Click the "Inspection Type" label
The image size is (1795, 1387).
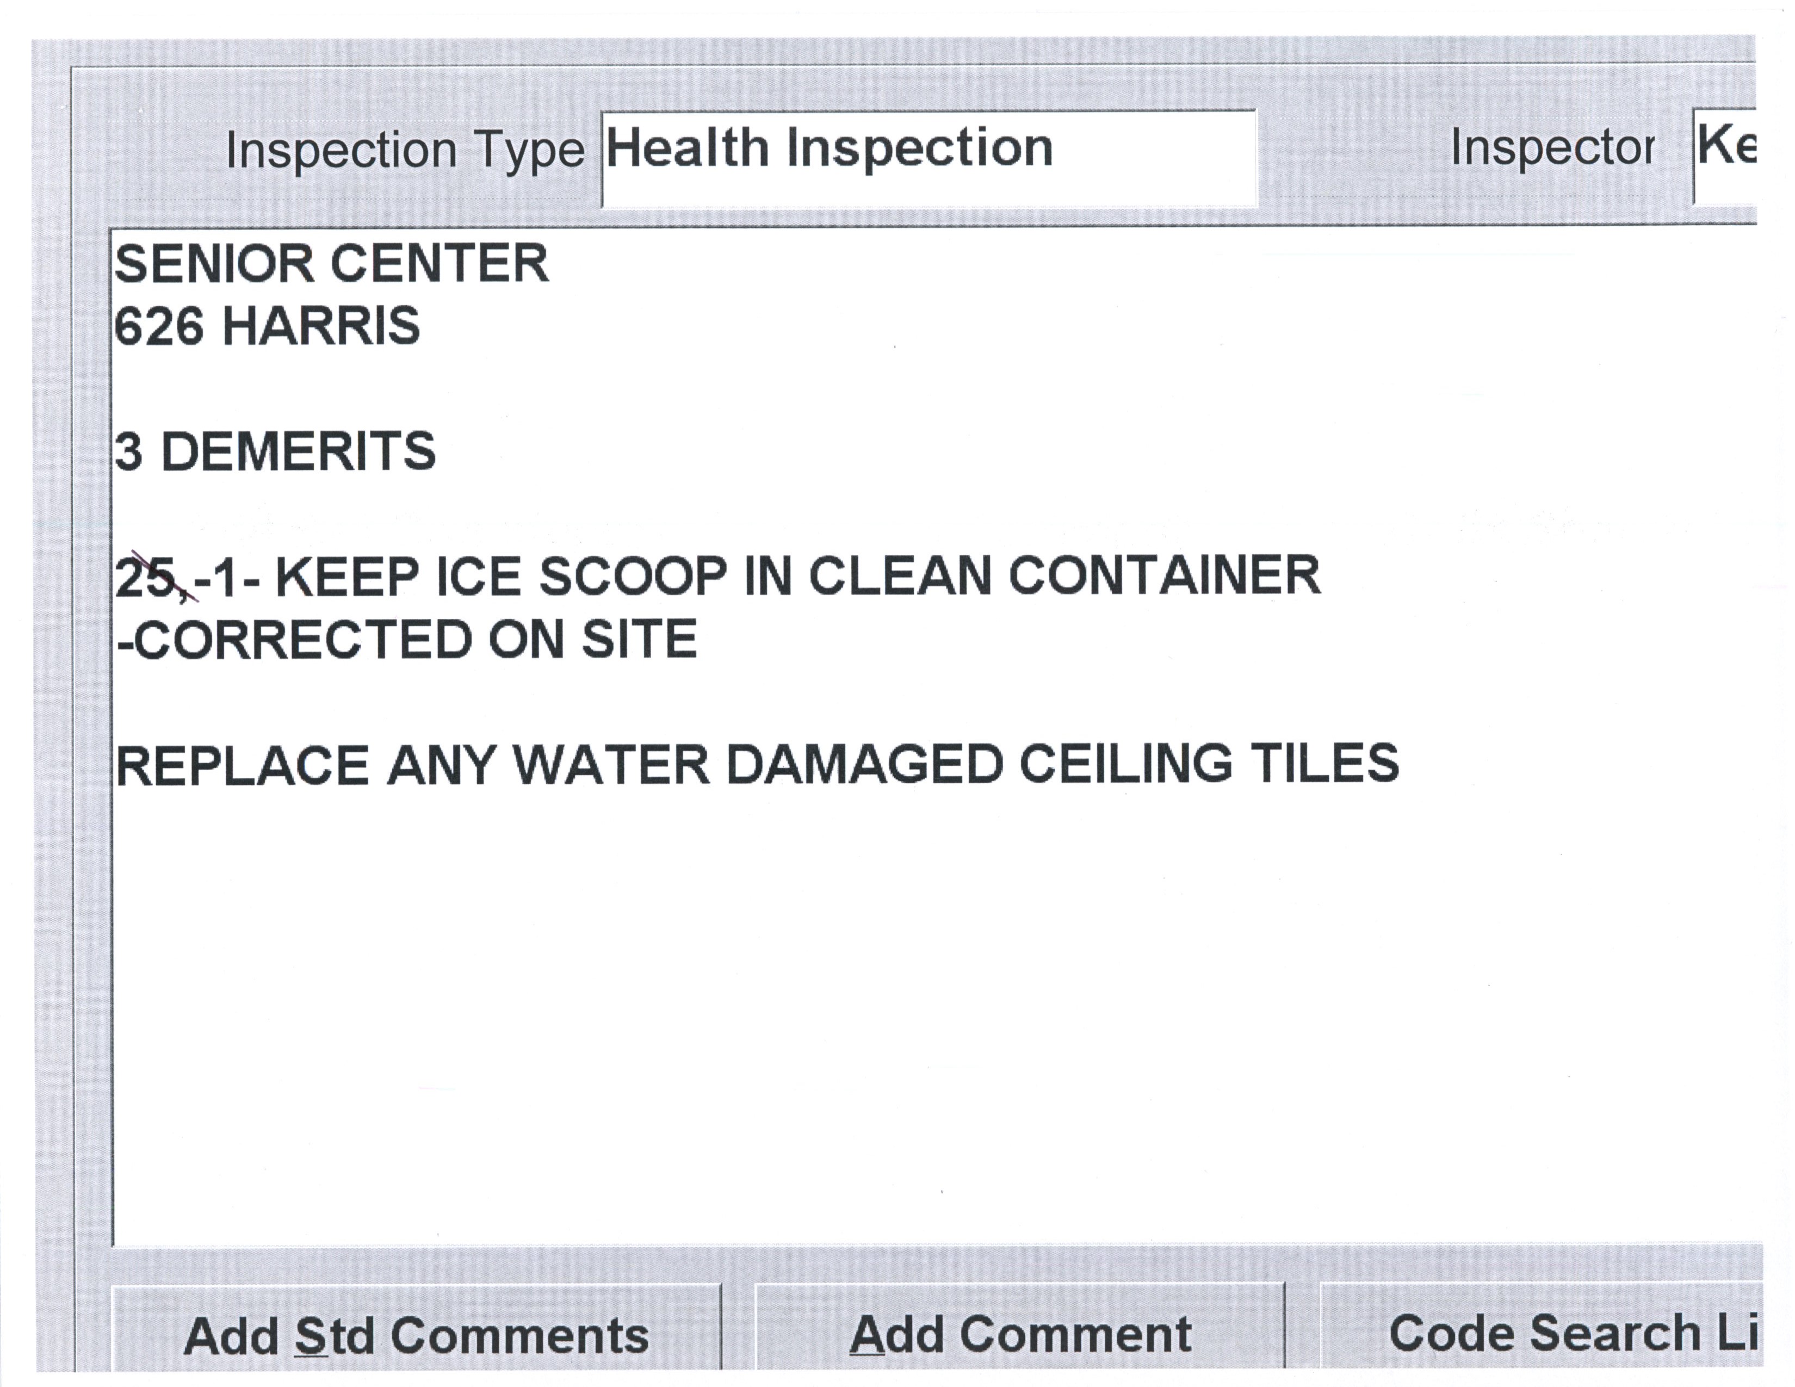404,151
